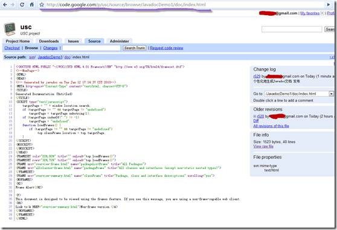Click the svn:mime-type property text
Viewport: 337px width, 230px height.
(265, 166)
